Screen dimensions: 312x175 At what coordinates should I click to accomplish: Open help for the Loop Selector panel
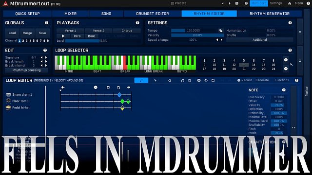coord(290,51)
